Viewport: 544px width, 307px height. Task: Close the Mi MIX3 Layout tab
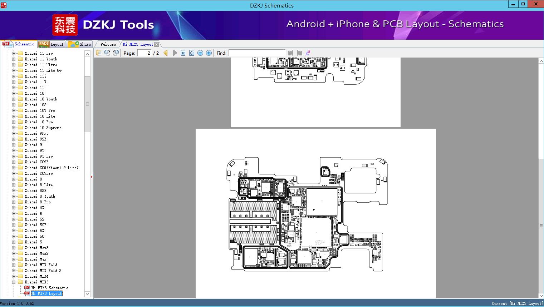[156, 44]
